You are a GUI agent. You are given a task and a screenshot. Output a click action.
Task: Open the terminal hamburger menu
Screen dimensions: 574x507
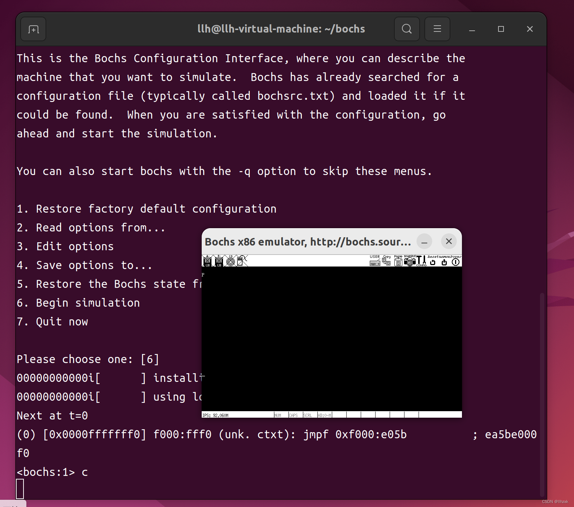[x=437, y=29]
